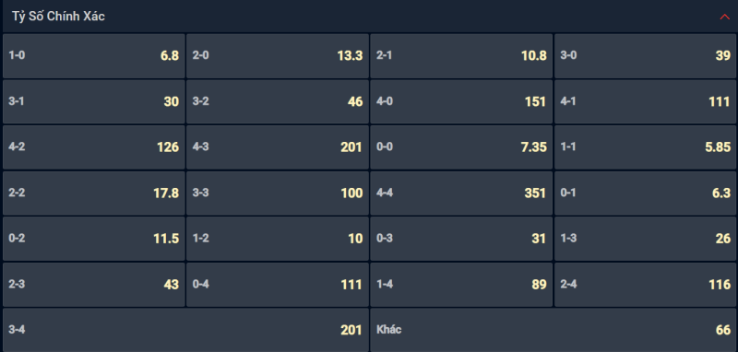Screen dimensions: 738x352
Task: Click the 0-2 score at 11.5
Action: 94,239
